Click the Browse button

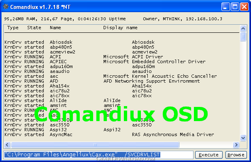click(236, 155)
